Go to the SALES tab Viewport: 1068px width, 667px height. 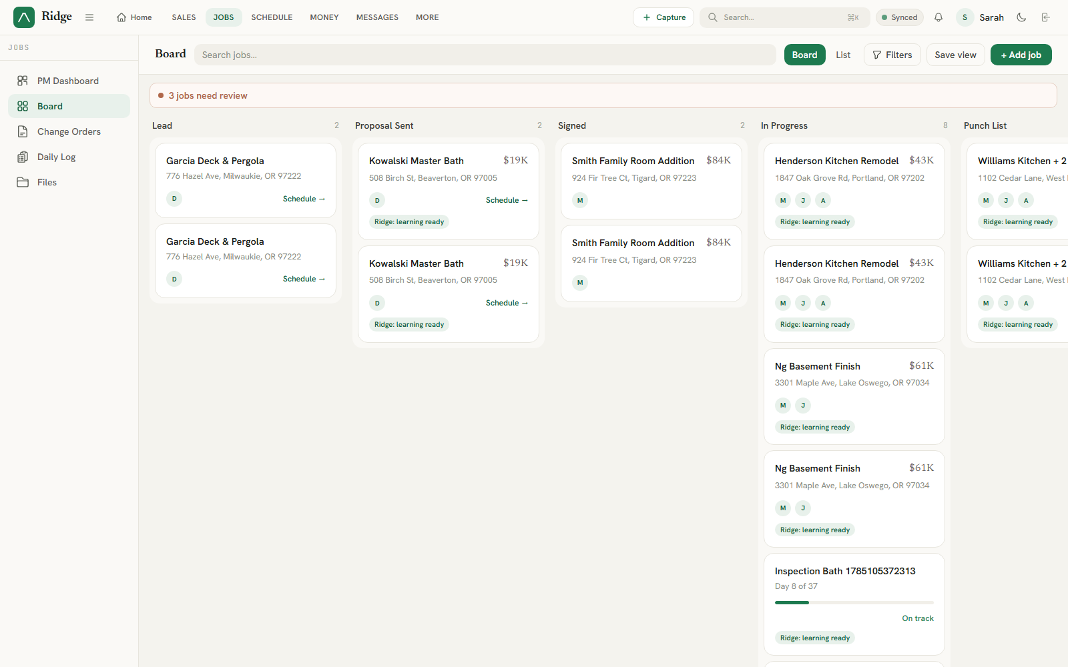(x=184, y=17)
